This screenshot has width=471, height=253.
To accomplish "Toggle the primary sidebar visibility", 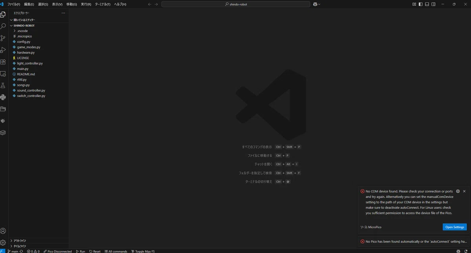I will point(421,4).
